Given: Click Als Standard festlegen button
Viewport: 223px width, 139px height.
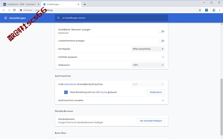Looking at the screenshot, I should pyautogui.click(x=151, y=121).
